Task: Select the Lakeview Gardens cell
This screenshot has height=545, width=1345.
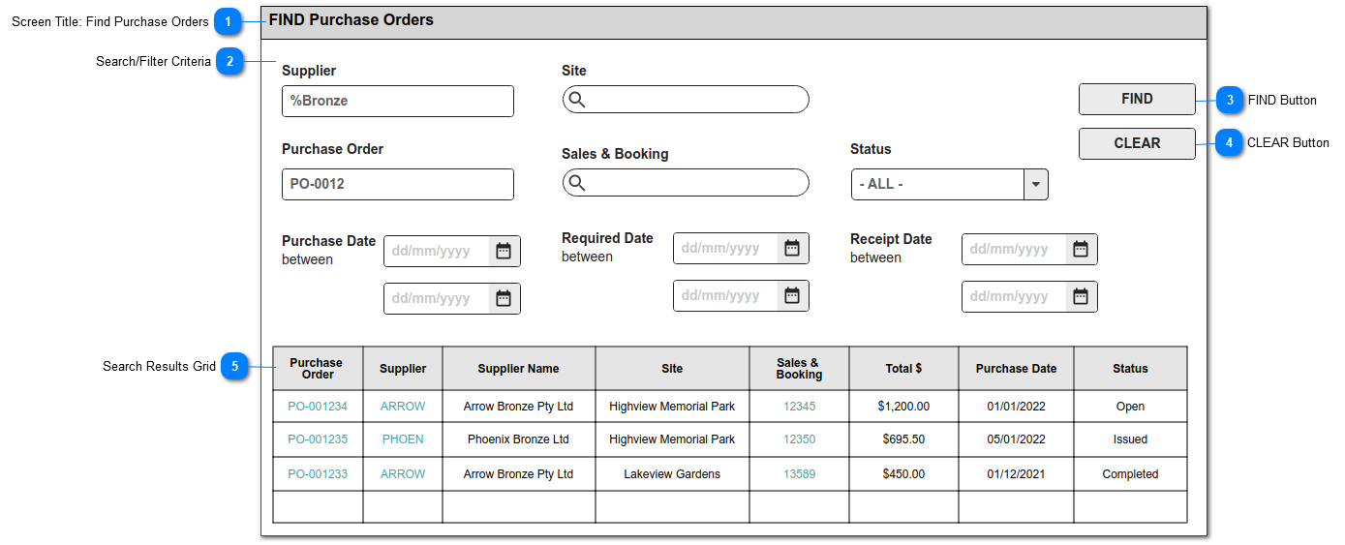Action: 672,474
